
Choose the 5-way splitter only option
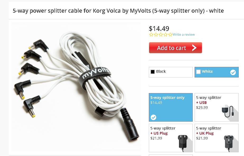point(171,107)
